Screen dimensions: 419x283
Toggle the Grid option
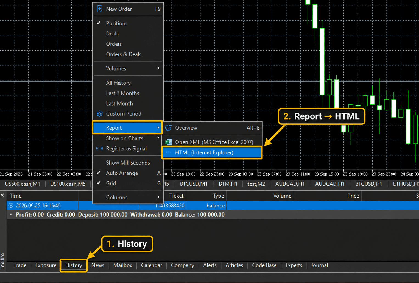(x=128, y=183)
